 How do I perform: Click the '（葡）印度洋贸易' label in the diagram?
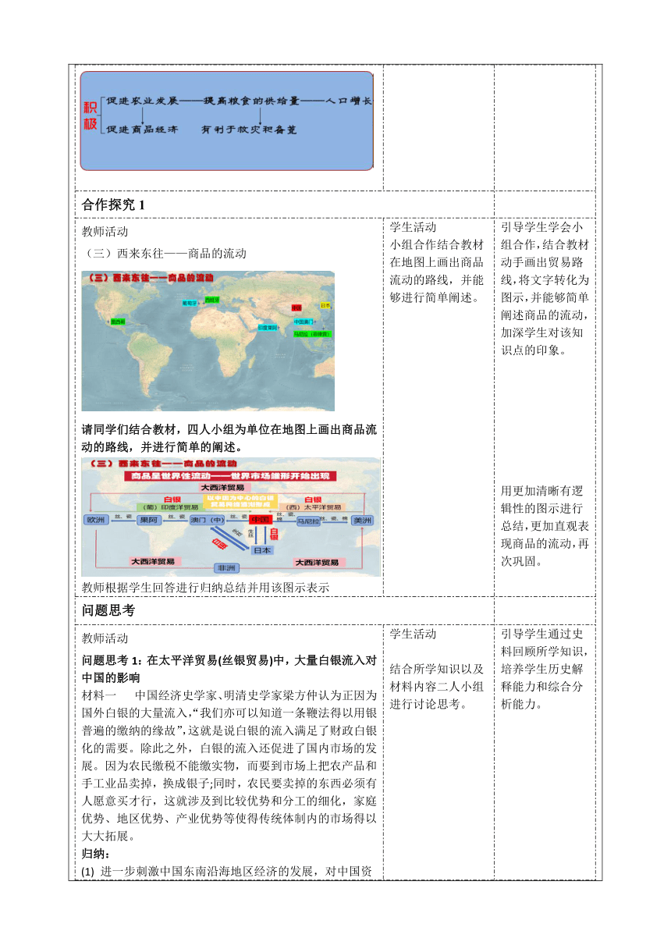tap(169, 507)
